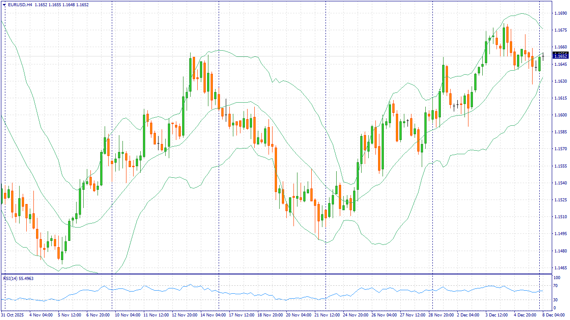
Task: Click the current price label 1.1652
Action: coord(560,56)
